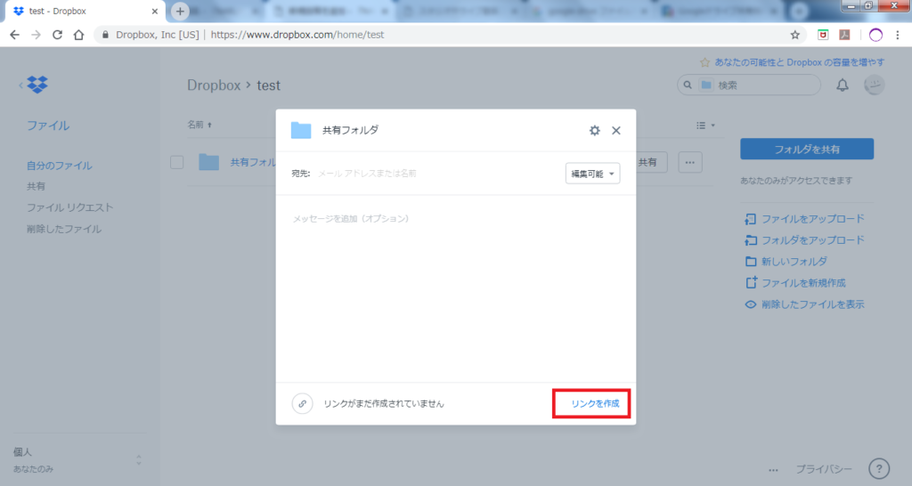Viewport: 912px width, 486px height.
Task: Click the red shield extension icon
Action: (823, 35)
